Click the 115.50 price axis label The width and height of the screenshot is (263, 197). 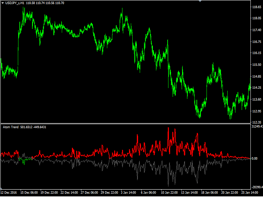[x=257, y=64]
